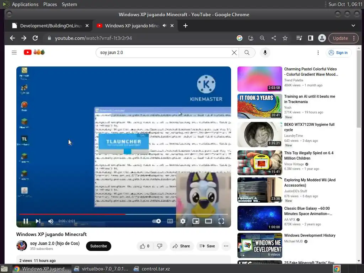Open the media controls icon in toolbar
This screenshot has height=273, width=364.
click(299, 38)
